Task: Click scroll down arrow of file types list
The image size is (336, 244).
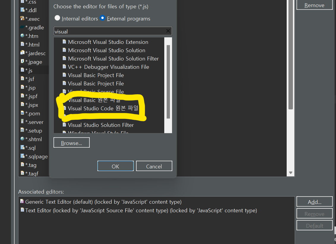Action: pos(291,173)
